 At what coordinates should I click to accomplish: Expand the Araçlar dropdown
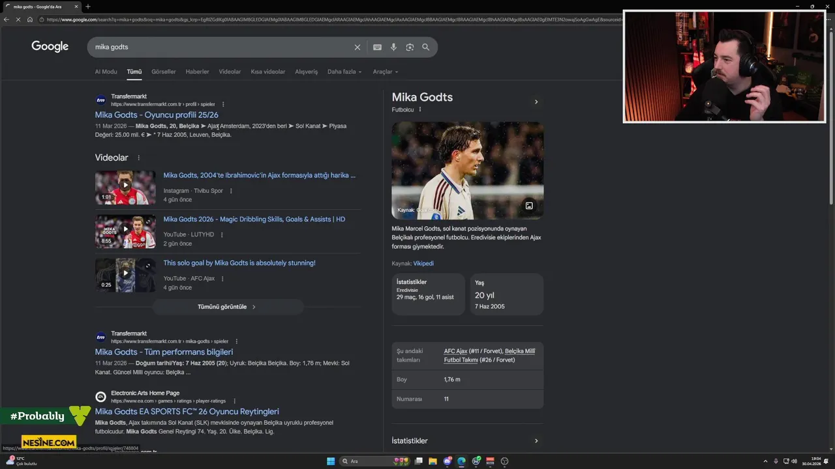point(385,72)
